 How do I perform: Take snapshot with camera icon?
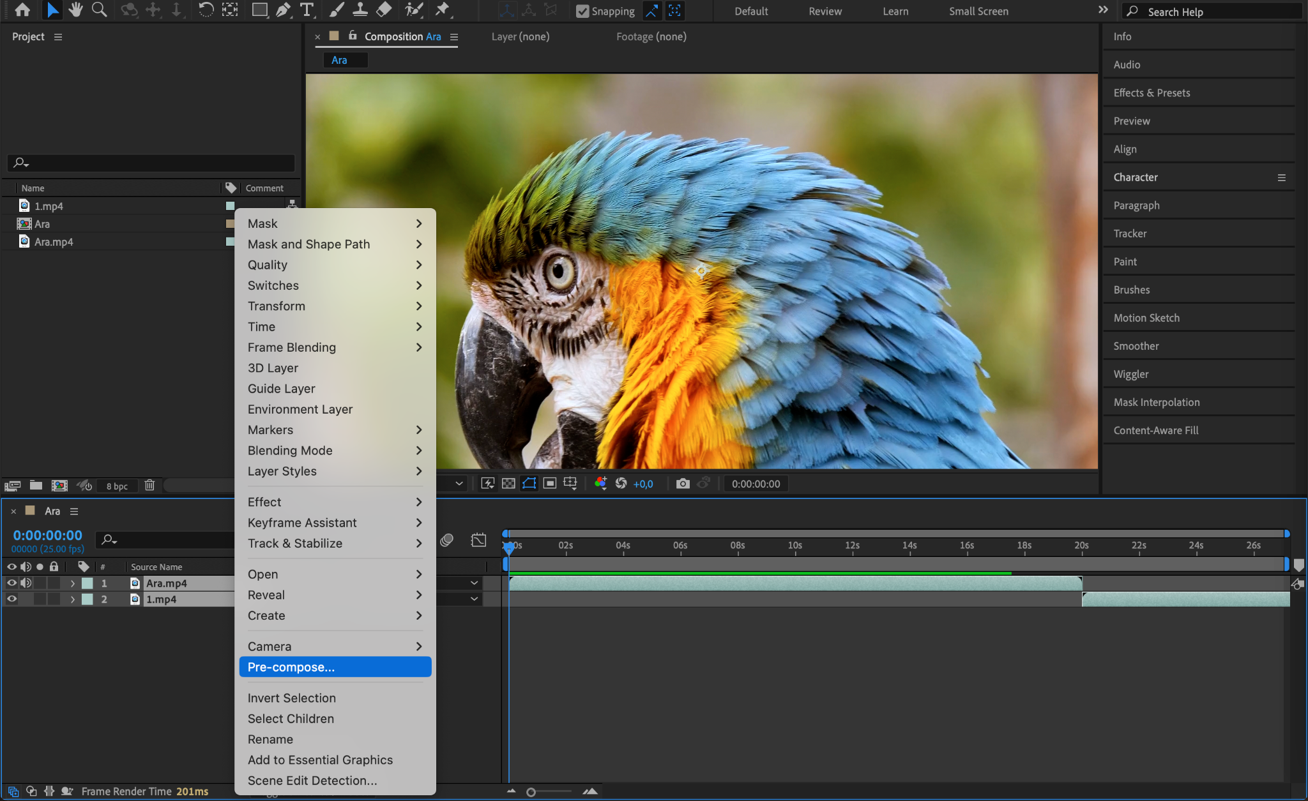click(x=683, y=484)
